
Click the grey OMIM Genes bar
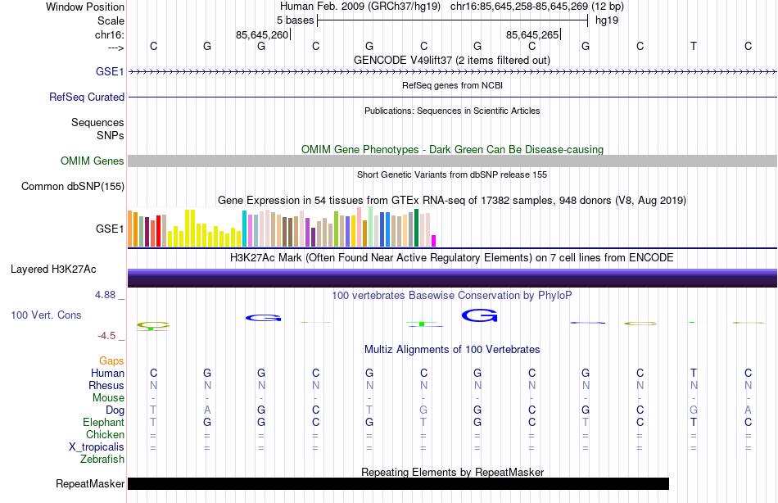pos(452,161)
